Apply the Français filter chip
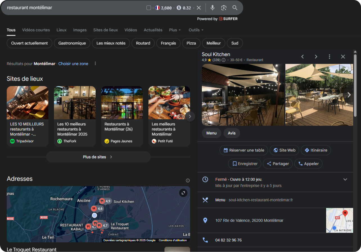 point(168,43)
